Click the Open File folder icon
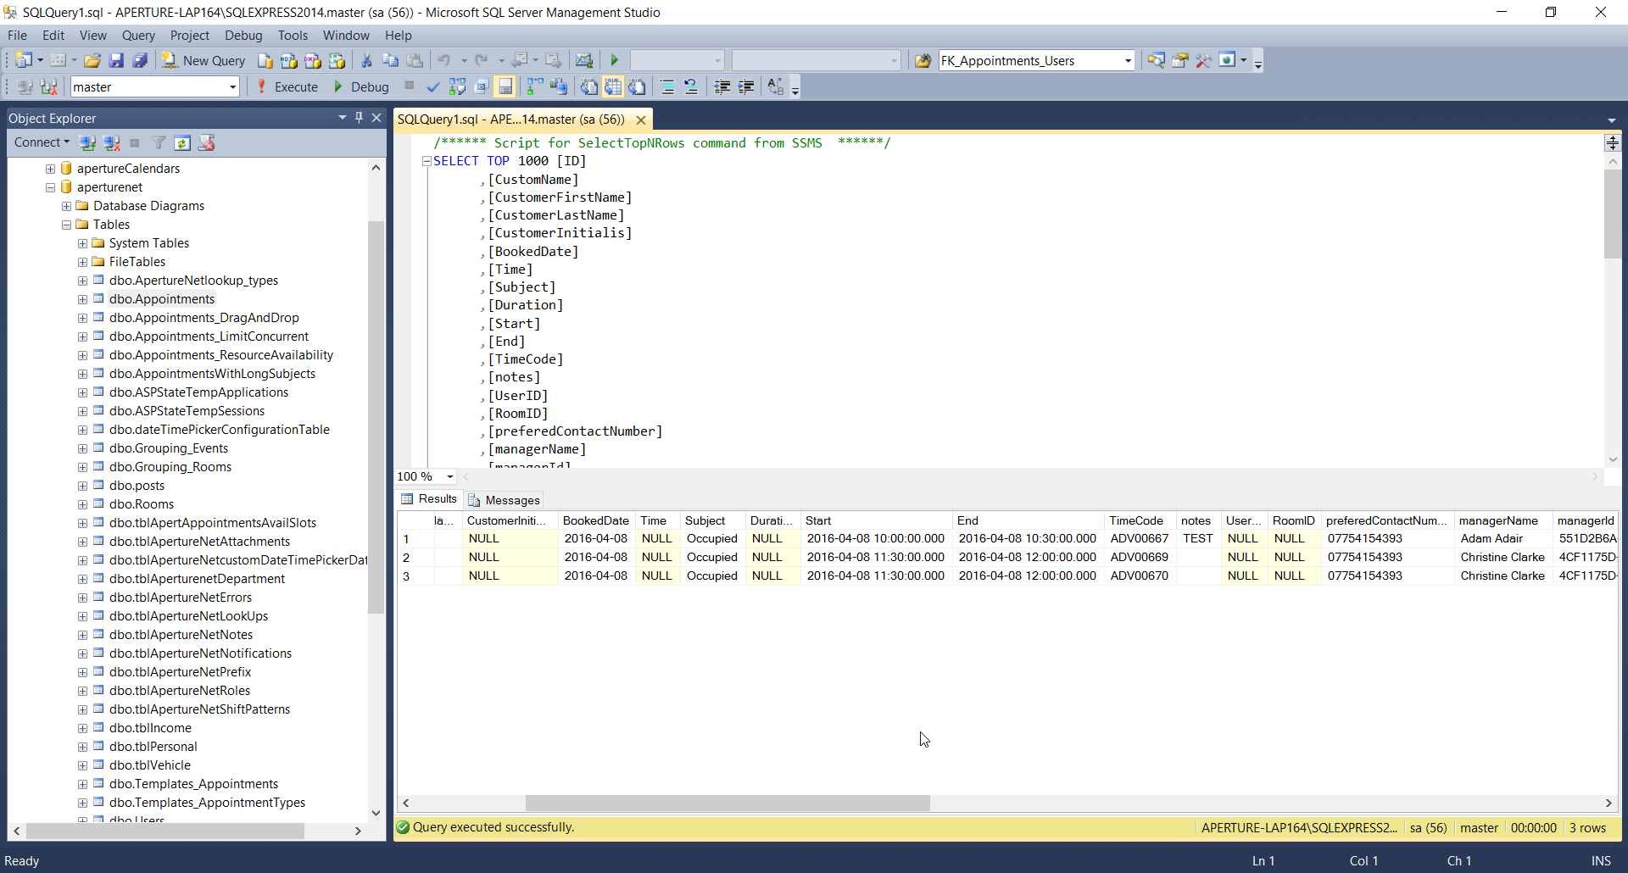The image size is (1628, 873). pos(92,60)
